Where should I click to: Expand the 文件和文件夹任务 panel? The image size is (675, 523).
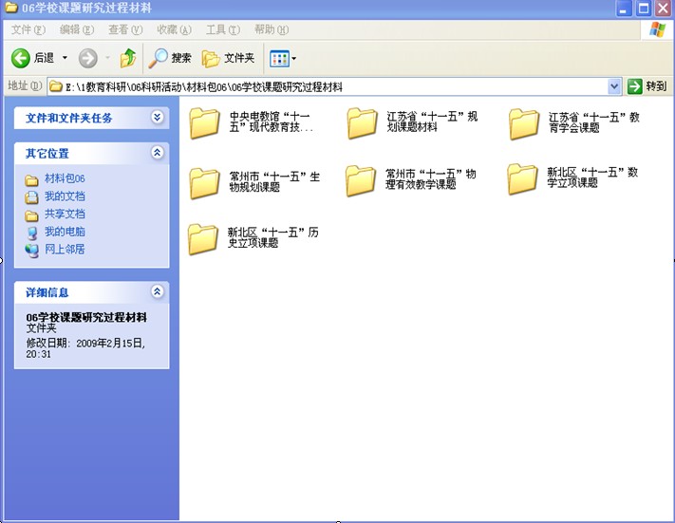coord(158,117)
